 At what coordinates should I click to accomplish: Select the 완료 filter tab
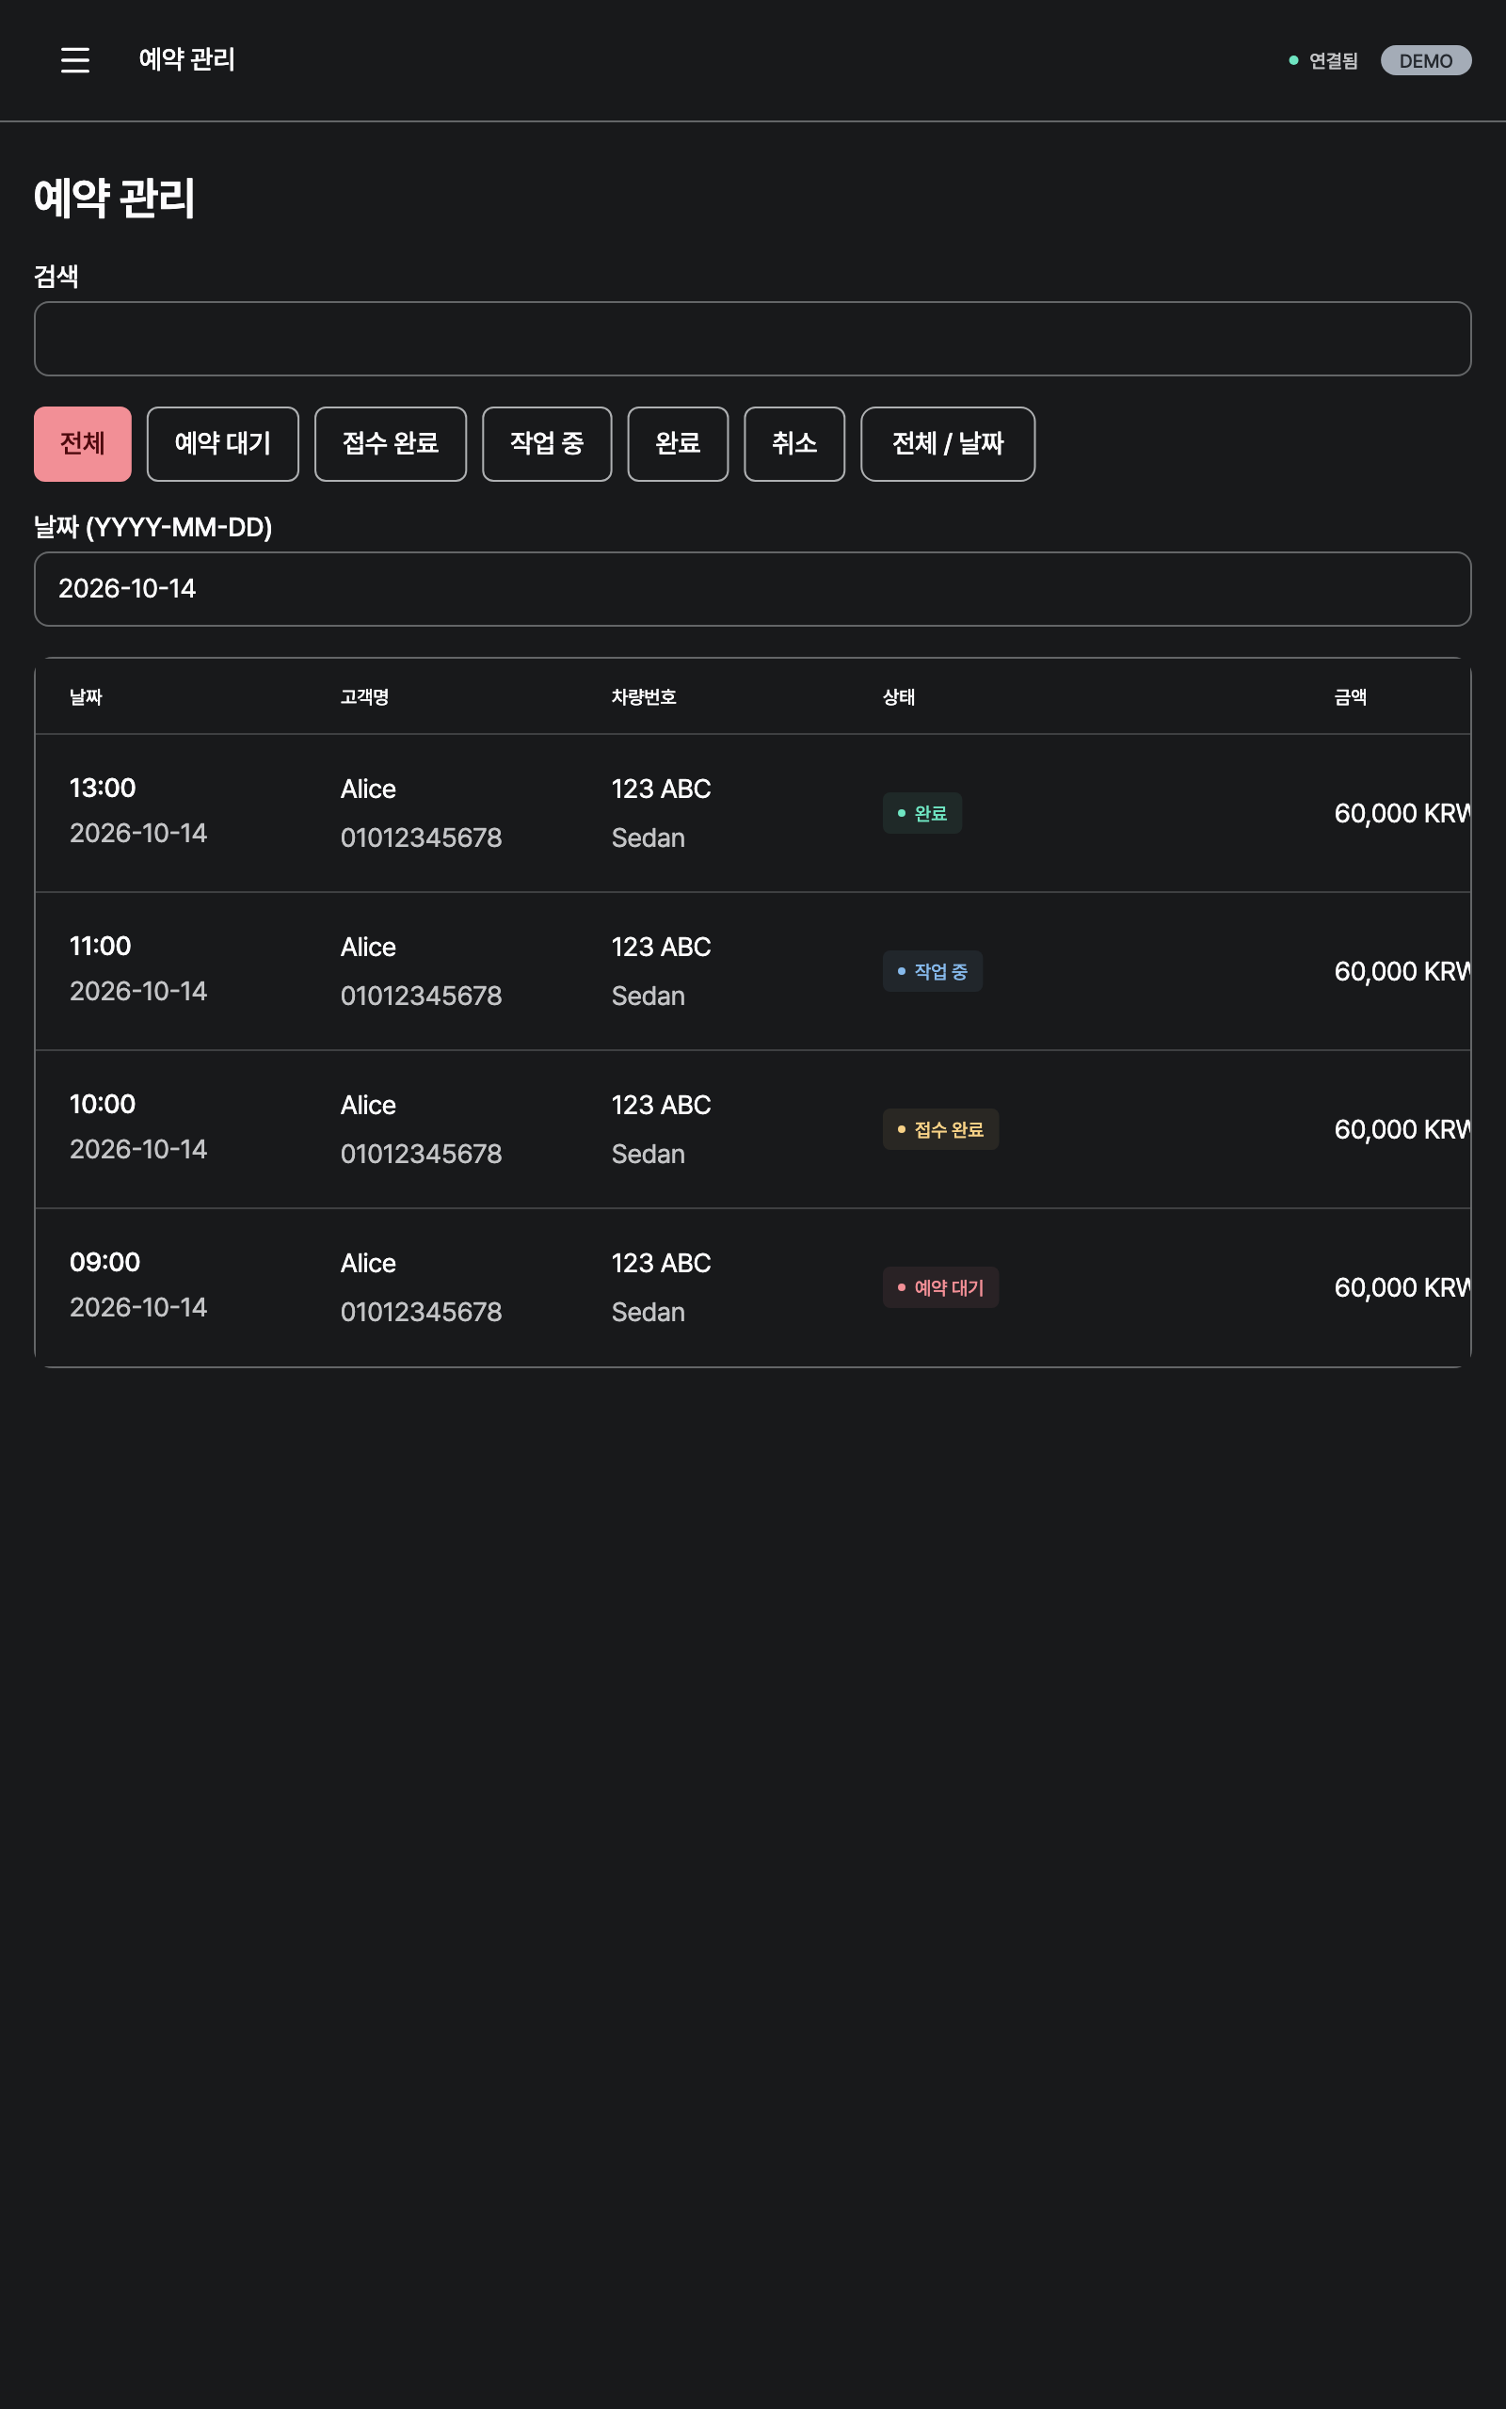(x=679, y=444)
